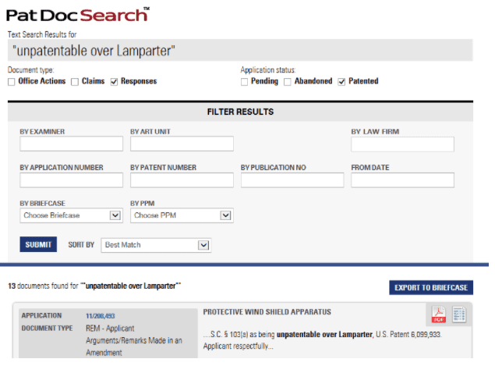
Task: Uncheck the Patented status checkbox
Action: coord(341,82)
